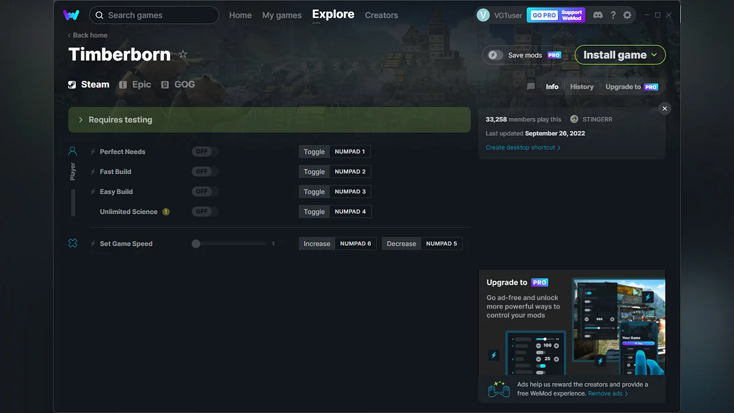Open the History tab
Image resolution: width=734 pixels, height=413 pixels.
point(582,87)
